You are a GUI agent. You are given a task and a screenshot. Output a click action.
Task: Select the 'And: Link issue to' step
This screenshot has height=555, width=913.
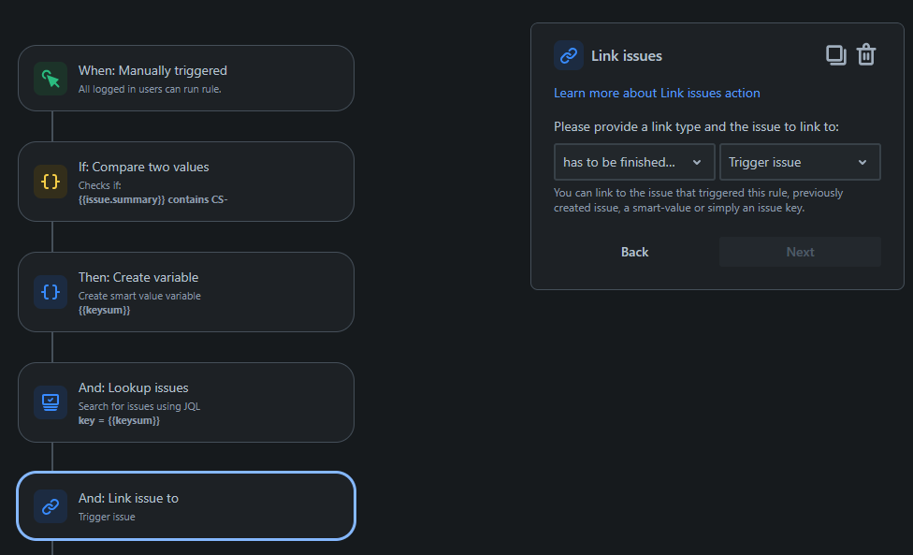tap(186, 506)
